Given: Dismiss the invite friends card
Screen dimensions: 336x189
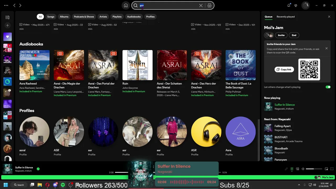Looking at the screenshot, I should point(327,48).
